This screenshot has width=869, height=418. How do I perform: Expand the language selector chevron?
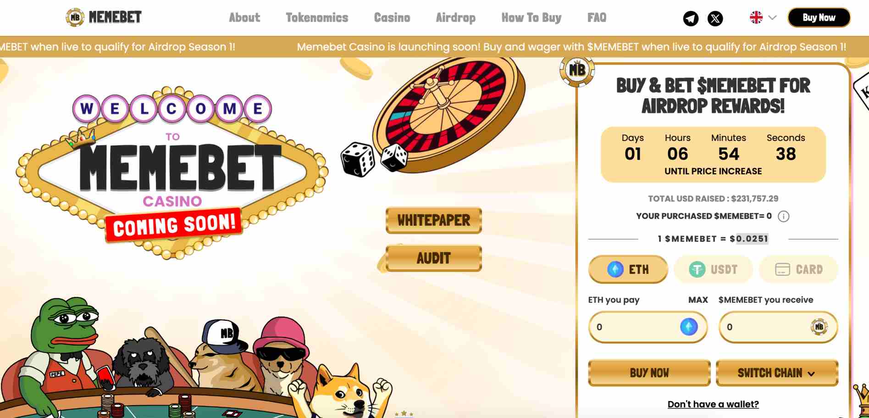(x=772, y=18)
